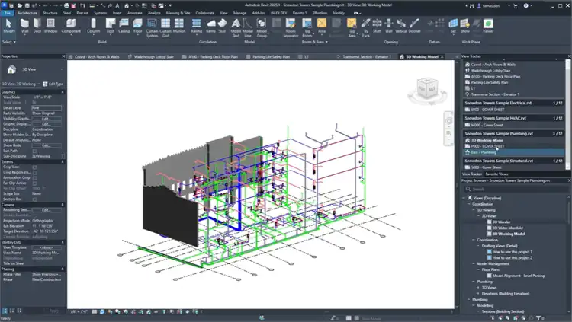This screenshot has height=322, width=572.
Task: Activate the Component tool
Action: tap(71, 26)
